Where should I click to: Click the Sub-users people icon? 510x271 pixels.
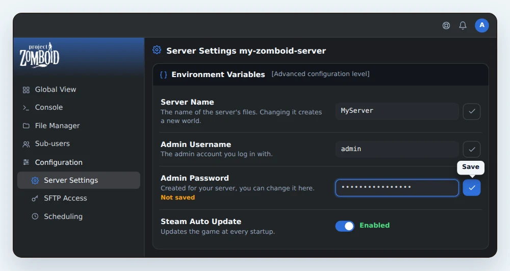pos(26,144)
